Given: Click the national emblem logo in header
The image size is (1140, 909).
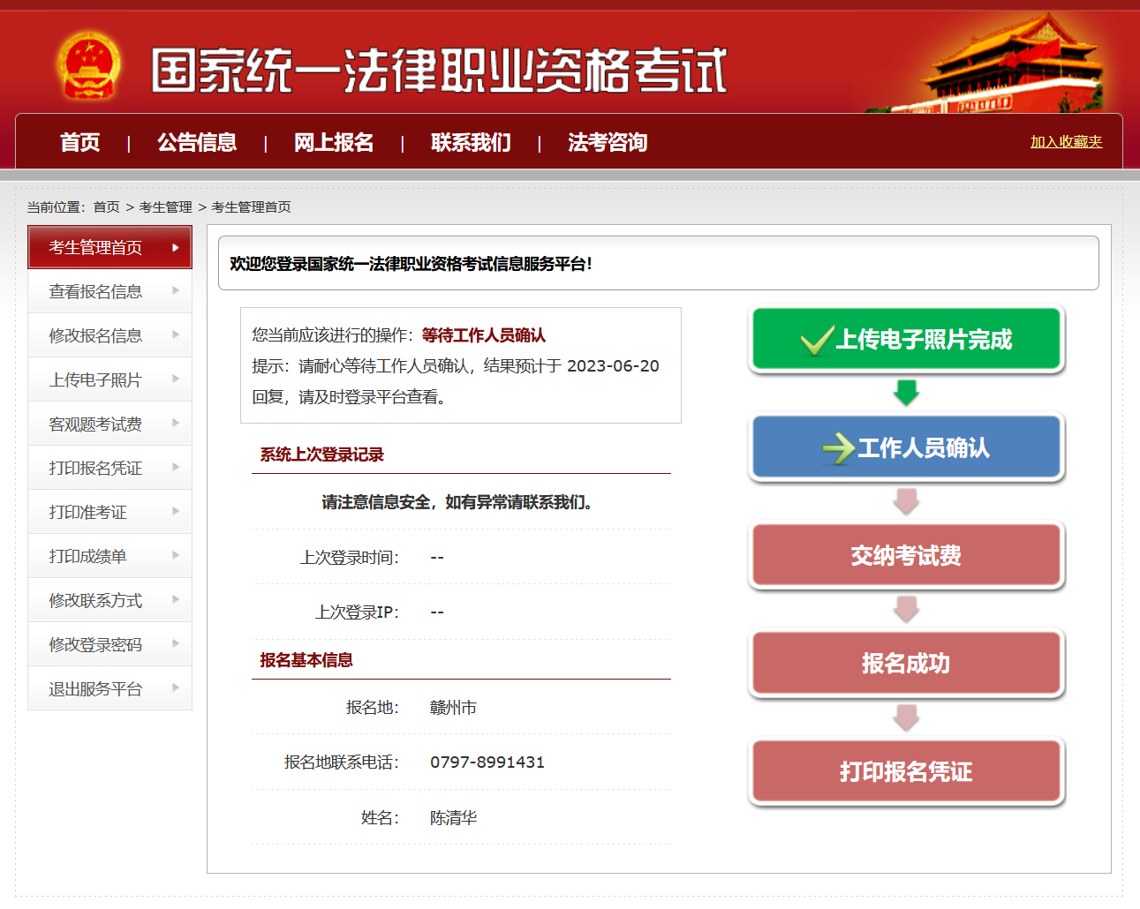Looking at the screenshot, I should [87, 66].
